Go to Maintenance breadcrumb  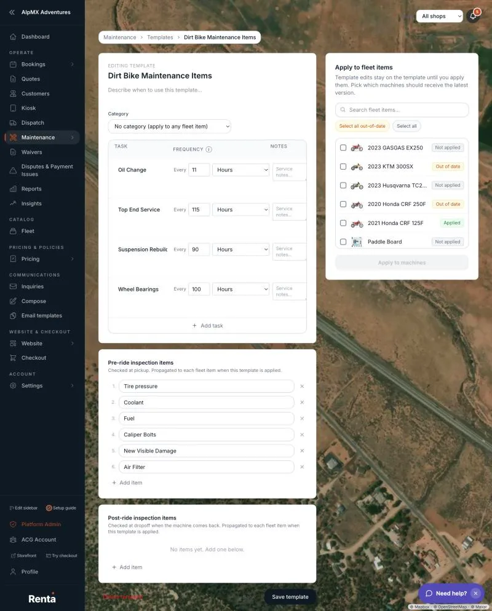[x=120, y=37]
